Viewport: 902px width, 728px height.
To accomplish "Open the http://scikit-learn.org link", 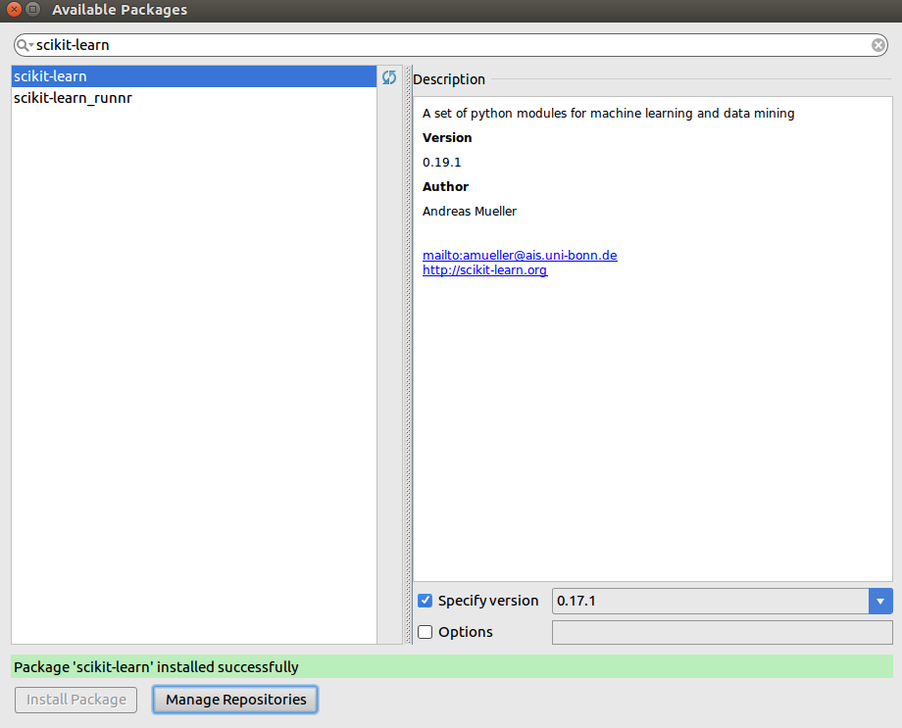I will [485, 270].
